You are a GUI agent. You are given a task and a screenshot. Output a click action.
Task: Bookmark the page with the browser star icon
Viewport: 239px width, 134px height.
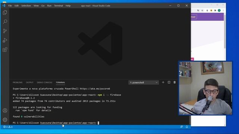pos(202,10)
